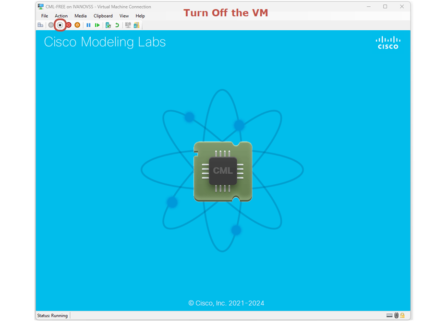Open the File menu
Viewport: 448px width, 321px height.
[x=45, y=16]
